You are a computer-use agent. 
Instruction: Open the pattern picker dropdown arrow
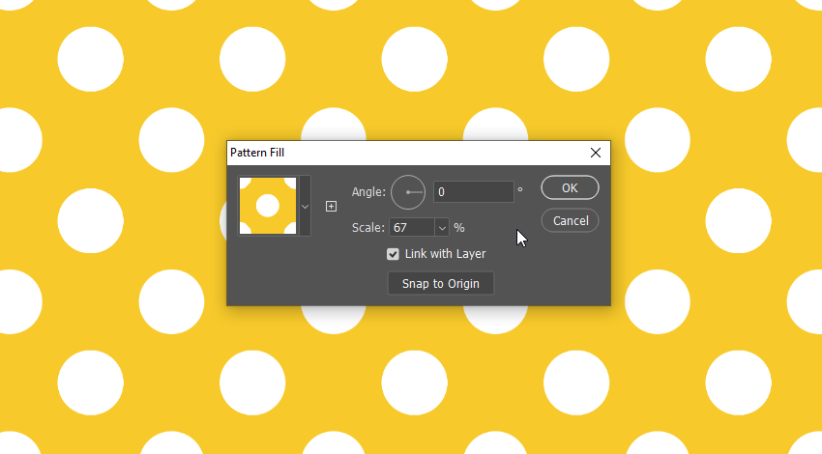pyautogui.click(x=305, y=206)
